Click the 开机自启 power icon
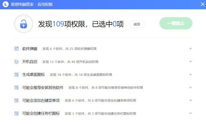This screenshot has height=124, width=206. pos(16,62)
